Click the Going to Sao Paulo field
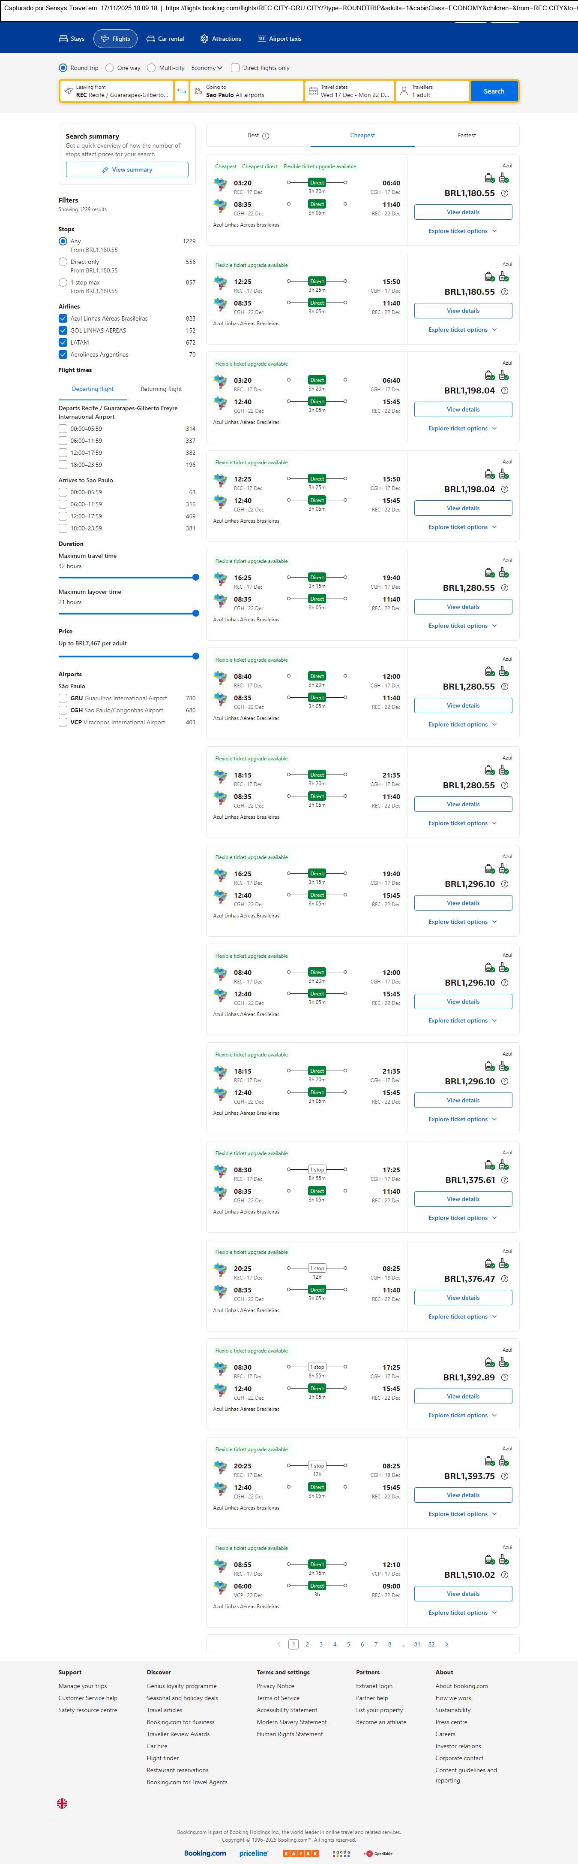578x1864 pixels. [x=246, y=91]
